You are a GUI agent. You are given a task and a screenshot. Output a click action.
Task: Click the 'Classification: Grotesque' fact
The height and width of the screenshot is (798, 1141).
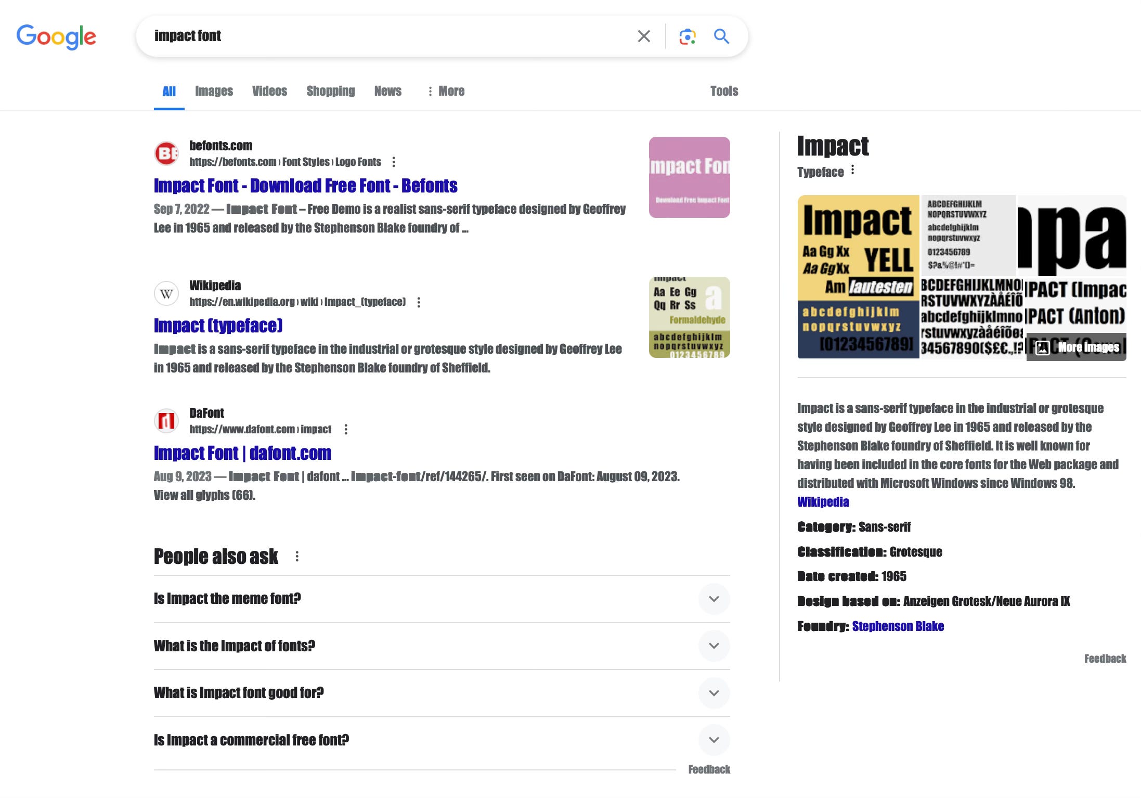click(x=870, y=552)
